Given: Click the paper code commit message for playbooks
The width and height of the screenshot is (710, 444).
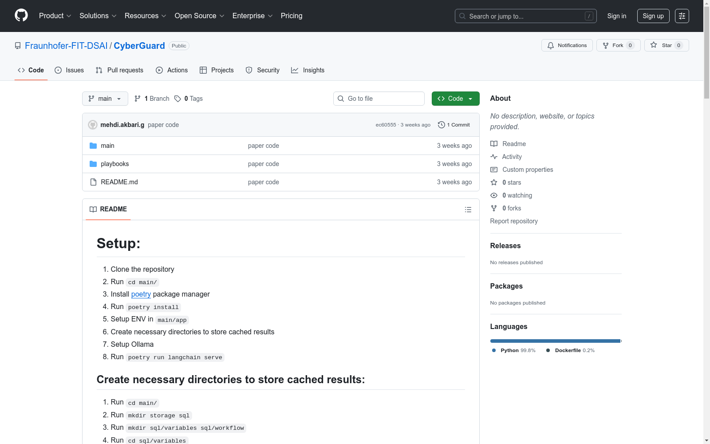Looking at the screenshot, I should [264, 164].
